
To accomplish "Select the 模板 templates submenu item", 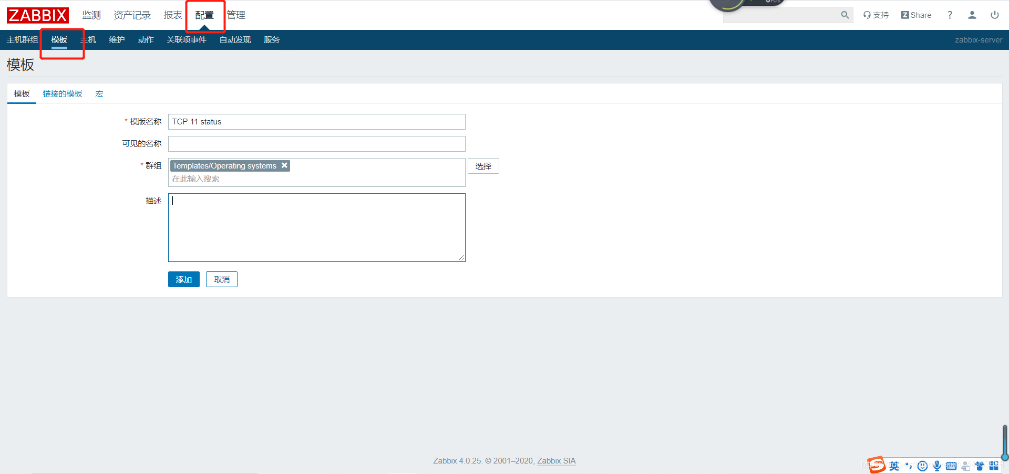I will coord(59,40).
